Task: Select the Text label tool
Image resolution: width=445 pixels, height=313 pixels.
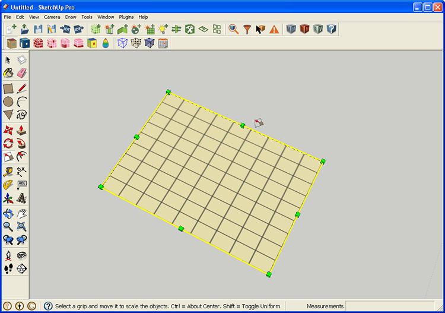Action: coord(21,185)
